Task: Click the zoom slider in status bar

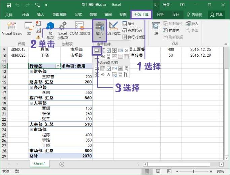Action: click(x=193, y=171)
